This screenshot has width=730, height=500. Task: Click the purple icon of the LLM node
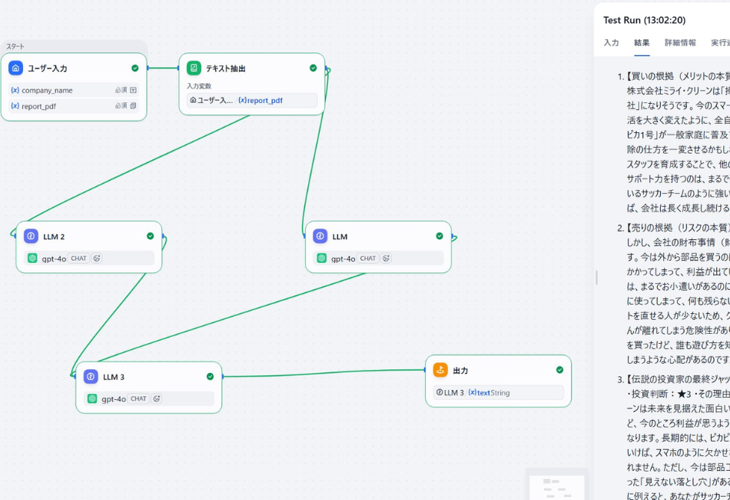click(x=320, y=236)
